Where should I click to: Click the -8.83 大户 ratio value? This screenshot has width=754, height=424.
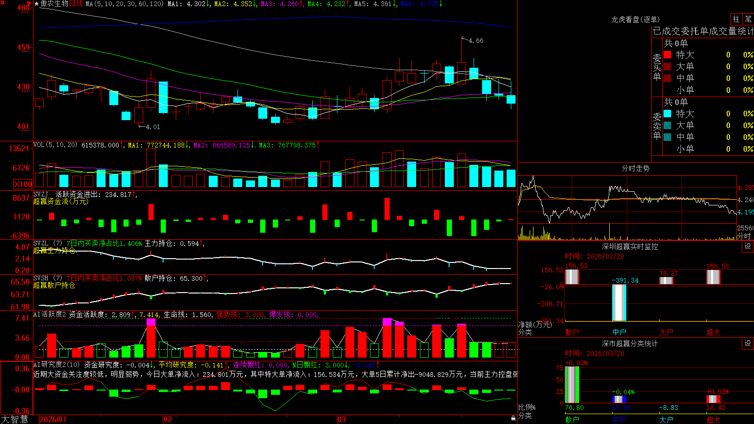click(668, 408)
